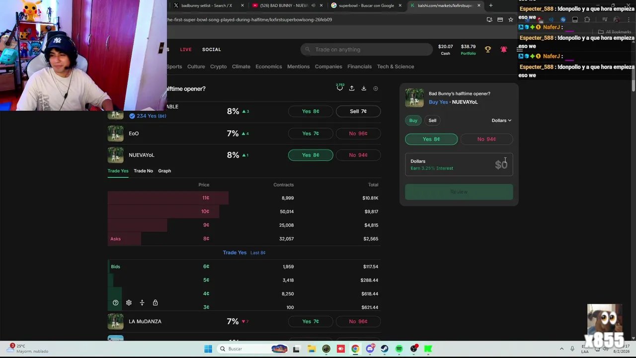Close the kalshi.com browser tab
Image resolution: width=636 pixels, height=358 pixels.
pos(478,5)
